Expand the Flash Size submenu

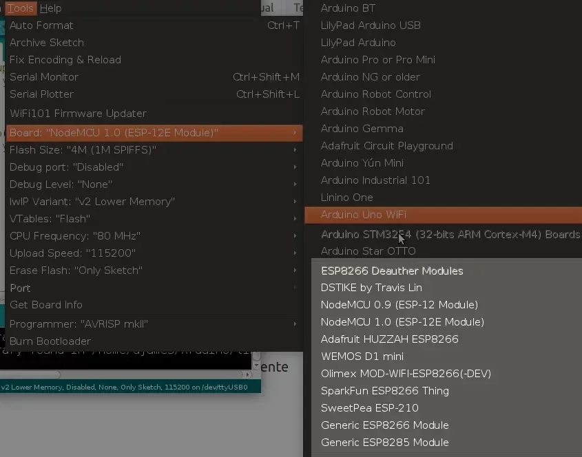[x=154, y=150]
